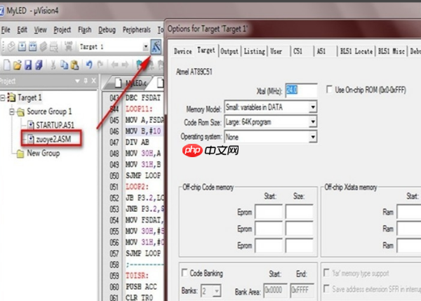Image resolution: width=421 pixels, height=301 pixels.
Task: Click the Paste clipboard icon
Action: coord(74,65)
